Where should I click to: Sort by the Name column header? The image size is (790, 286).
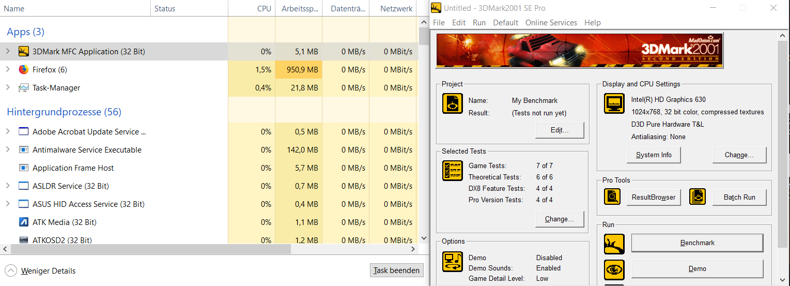[x=75, y=8]
